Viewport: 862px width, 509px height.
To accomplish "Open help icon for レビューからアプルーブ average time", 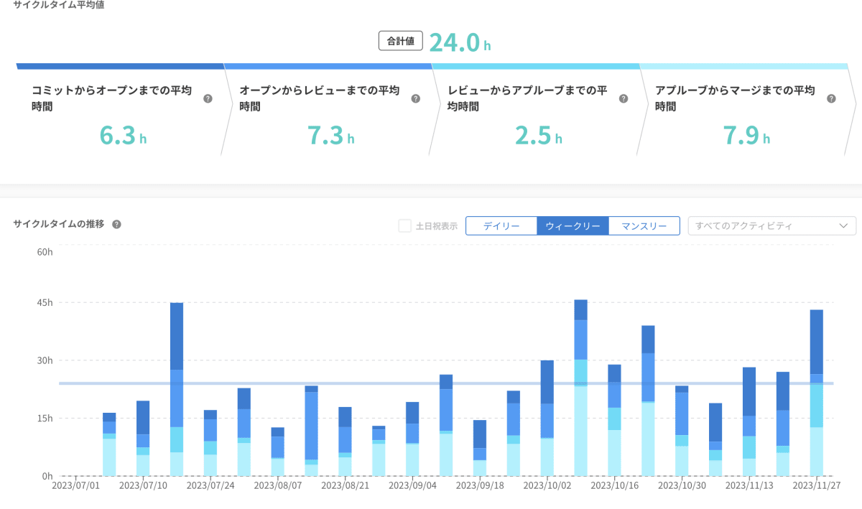I will (x=624, y=98).
